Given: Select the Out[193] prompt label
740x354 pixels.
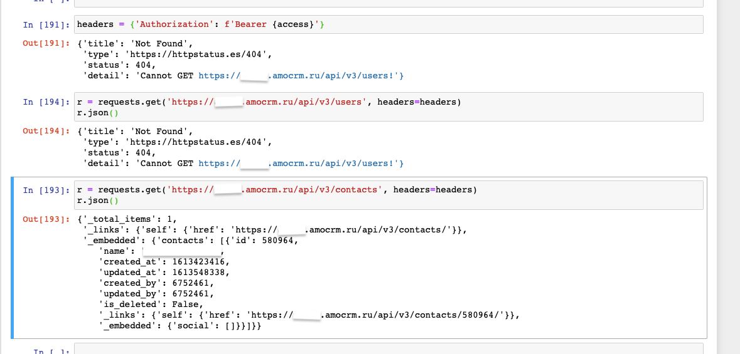Looking at the screenshot, I should point(46,219).
